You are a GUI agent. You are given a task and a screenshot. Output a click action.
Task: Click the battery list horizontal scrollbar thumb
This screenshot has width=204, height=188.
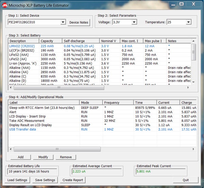pyautogui.click(x=59, y=88)
